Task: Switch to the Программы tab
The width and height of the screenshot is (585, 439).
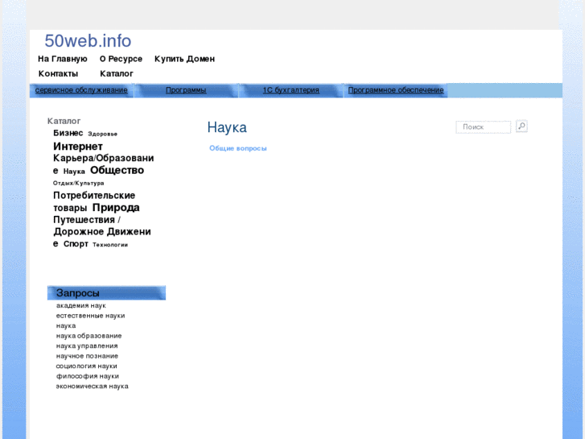Action: [x=186, y=90]
